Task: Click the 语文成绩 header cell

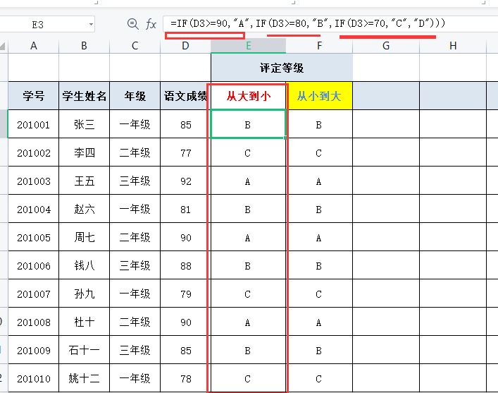Action: tap(185, 96)
